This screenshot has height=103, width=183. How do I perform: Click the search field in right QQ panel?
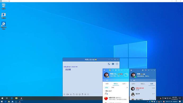click(143, 80)
